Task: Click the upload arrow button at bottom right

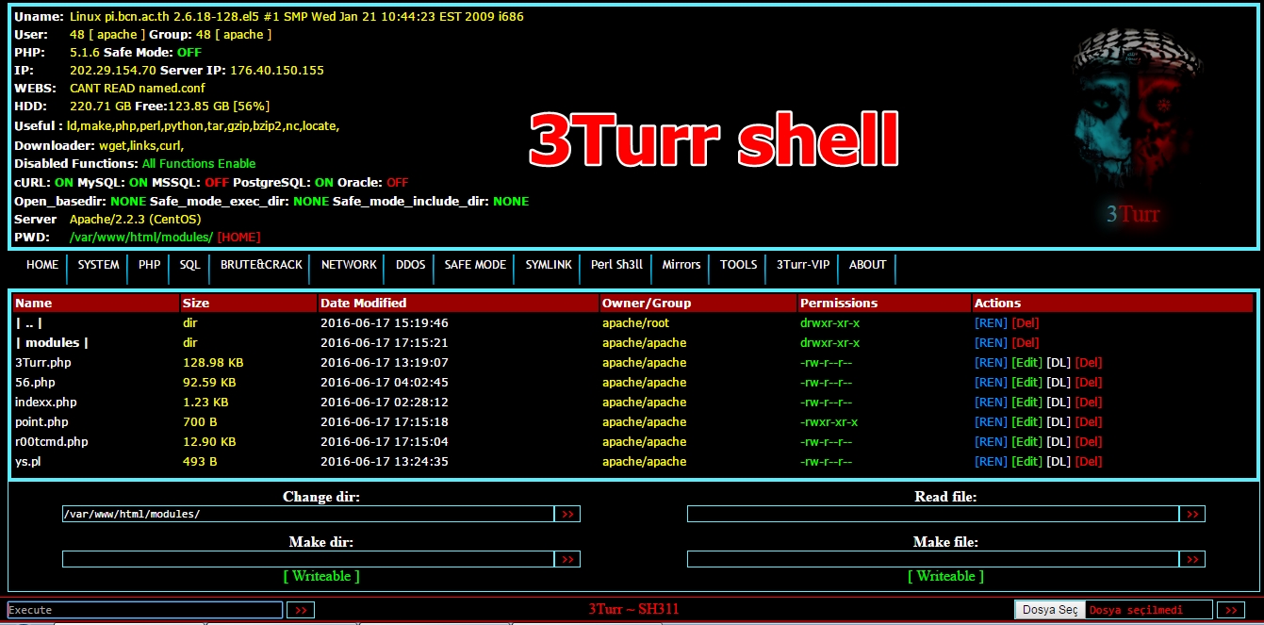Action: coord(1231,609)
